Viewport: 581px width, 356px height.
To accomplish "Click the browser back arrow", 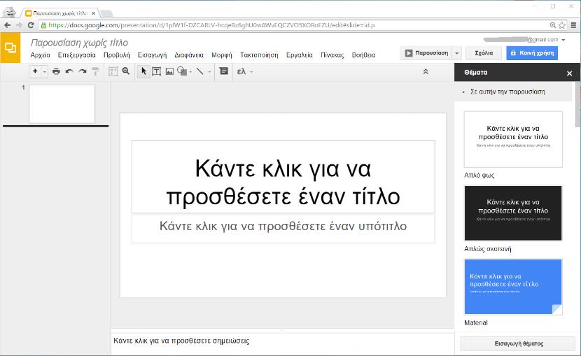I will pos(8,25).
